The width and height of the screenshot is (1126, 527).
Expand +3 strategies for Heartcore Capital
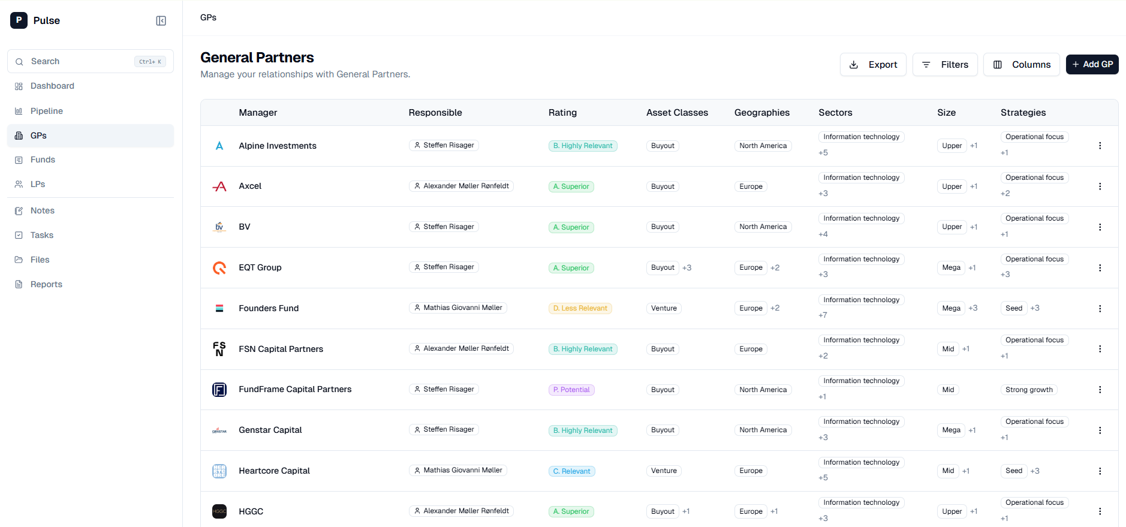pyautogui.click(x=1035, y=471)
